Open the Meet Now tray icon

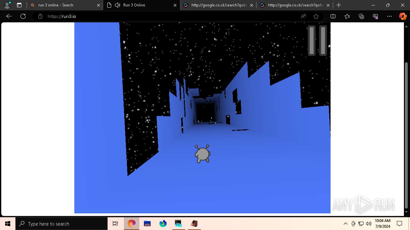[x=353, y=224]
